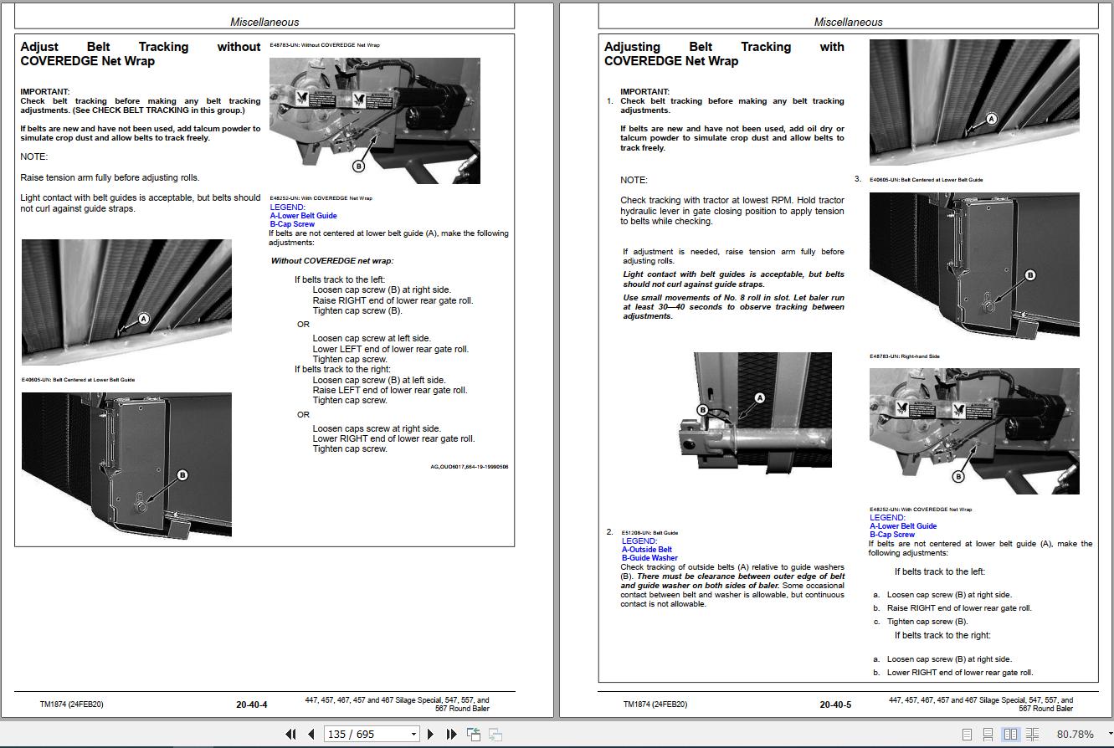Jump to the last page
Image resolution: width=1114 pixels, height=748 pixels.
click(451, 734)
